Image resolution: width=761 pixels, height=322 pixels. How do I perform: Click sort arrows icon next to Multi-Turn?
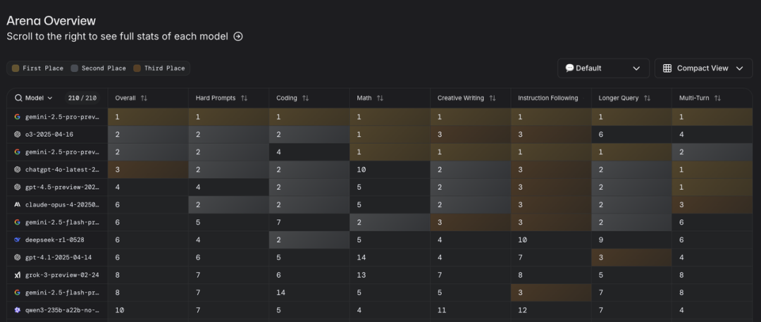click(717, 98)
